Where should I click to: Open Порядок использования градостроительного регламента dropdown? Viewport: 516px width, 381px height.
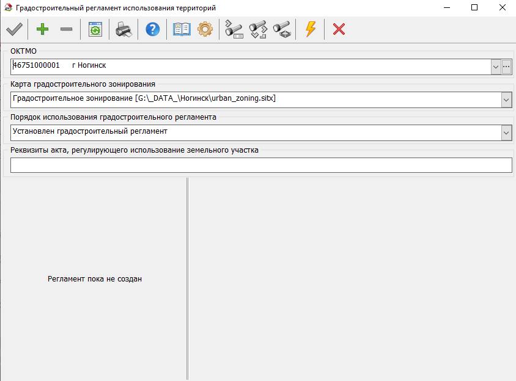click(506, 132)
